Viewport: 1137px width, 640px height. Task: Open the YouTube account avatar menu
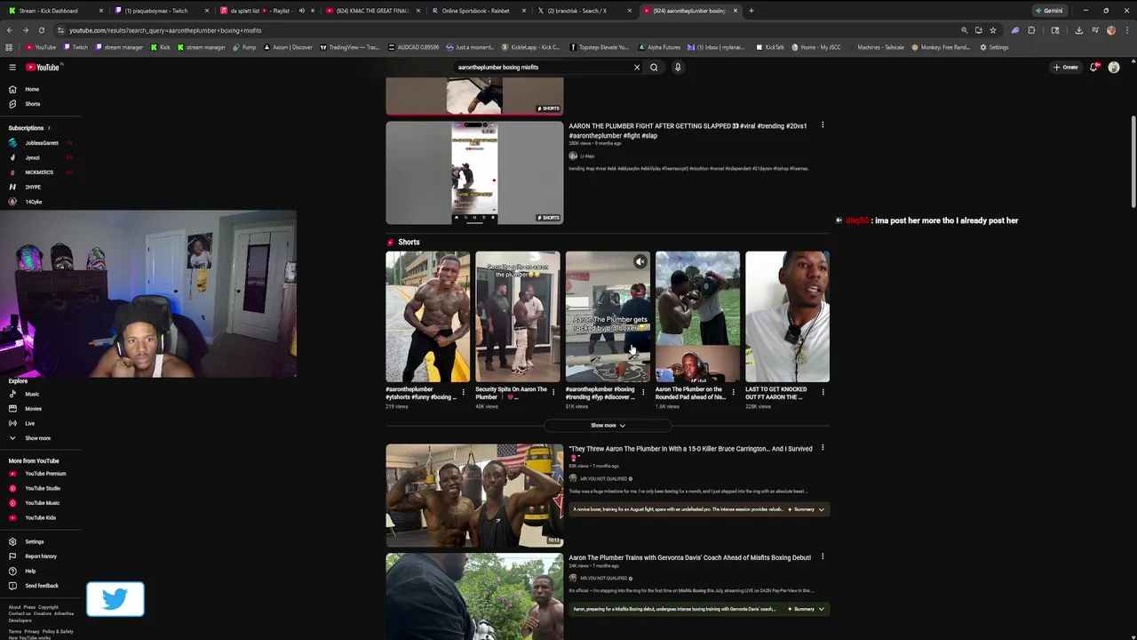tap(1114, 68)
